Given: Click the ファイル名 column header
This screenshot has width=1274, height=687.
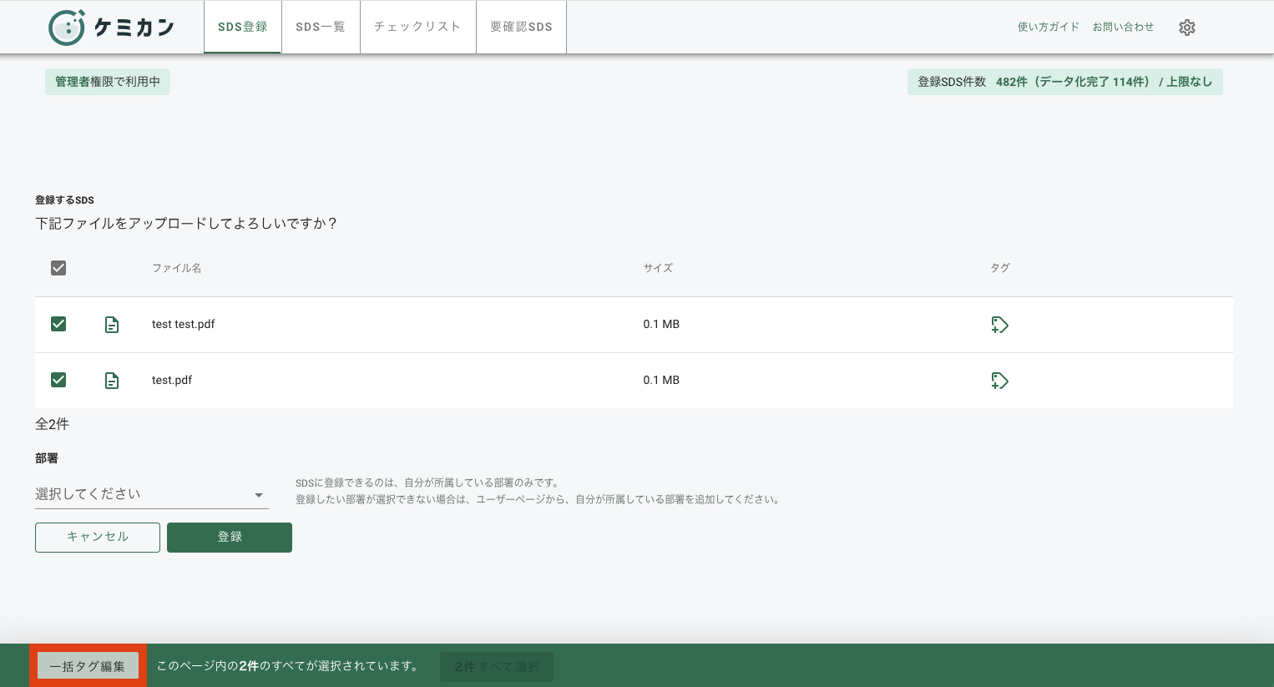Looking at the screenshot, I should coord(176,268).
